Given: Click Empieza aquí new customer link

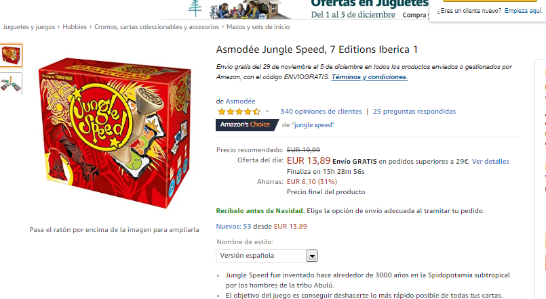Looking at the screenshot, I should (x=524, y=11).
